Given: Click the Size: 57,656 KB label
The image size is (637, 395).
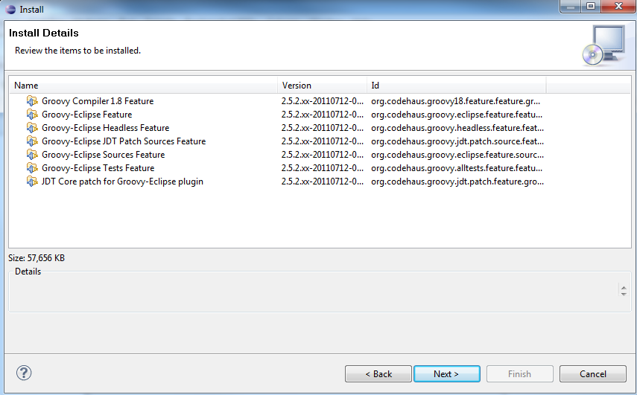Looking at the screenshot, I should (37, 258).
